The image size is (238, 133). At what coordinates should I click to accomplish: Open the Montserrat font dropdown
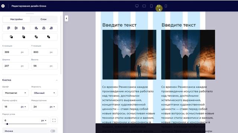click(15, 93)
